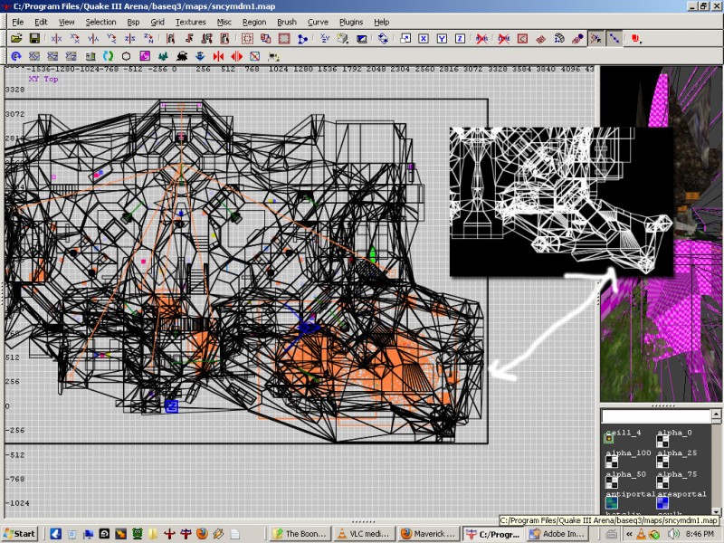Click the Clipper tool icon
This screenshot has width=724, height=543.
point(302,39)
